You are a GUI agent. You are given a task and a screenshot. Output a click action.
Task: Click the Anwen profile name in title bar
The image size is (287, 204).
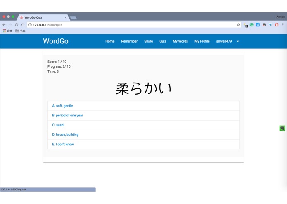click(280, 17)
